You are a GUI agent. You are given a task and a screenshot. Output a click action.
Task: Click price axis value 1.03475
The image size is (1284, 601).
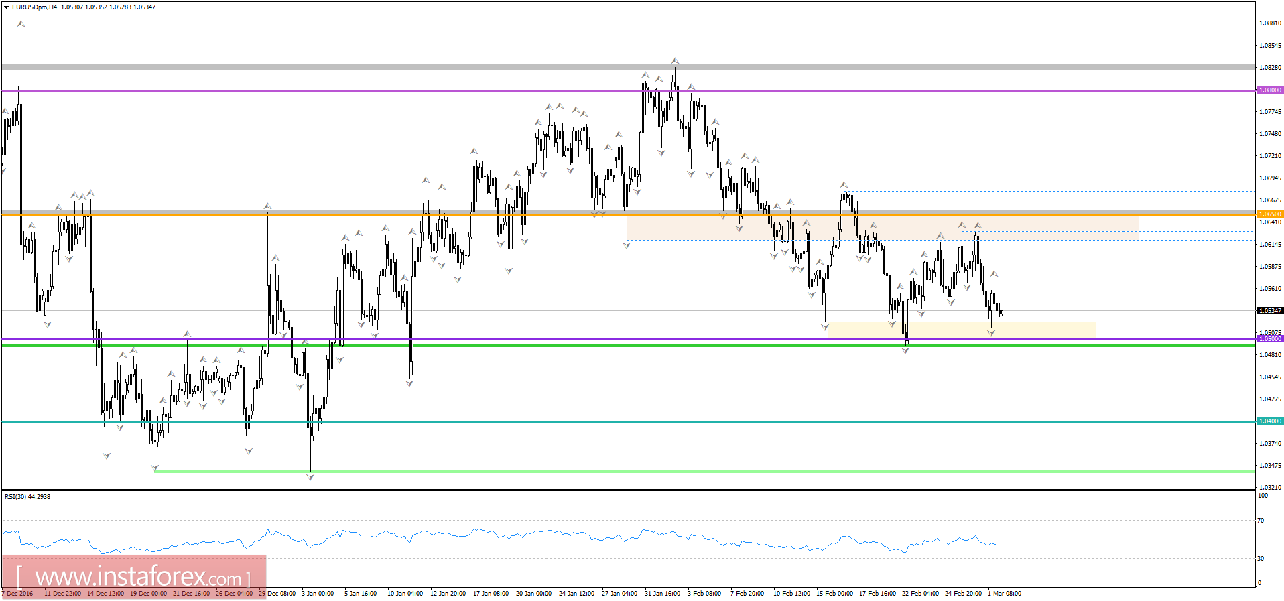coord(1270,466)
